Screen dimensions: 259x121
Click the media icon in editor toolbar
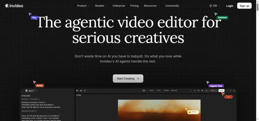(77, 91)
